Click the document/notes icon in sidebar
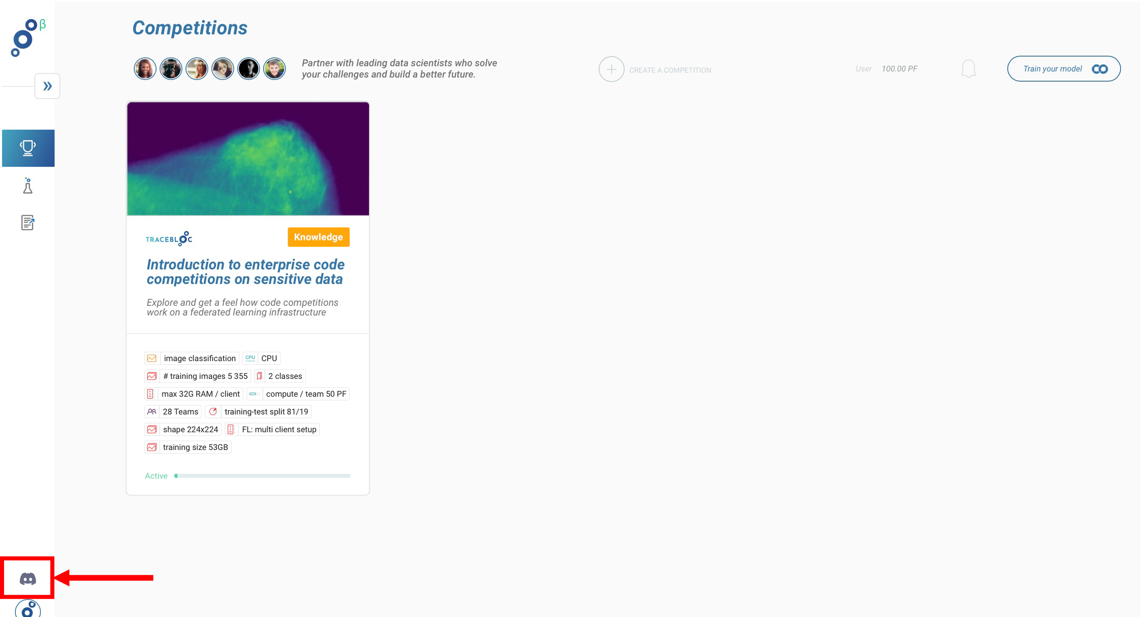Viewport: 1142px width, 617px height. point(28,223)
